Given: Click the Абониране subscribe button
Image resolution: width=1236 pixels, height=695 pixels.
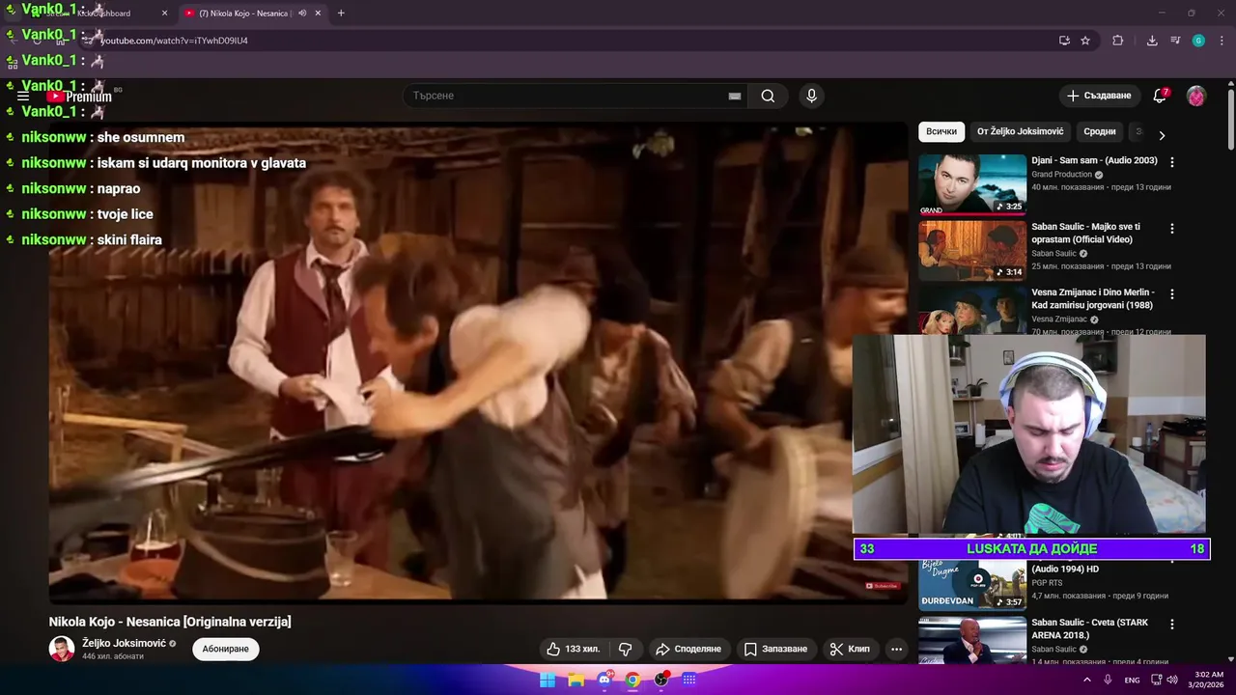Looking at the screenshot, I should tap(226, 649).
